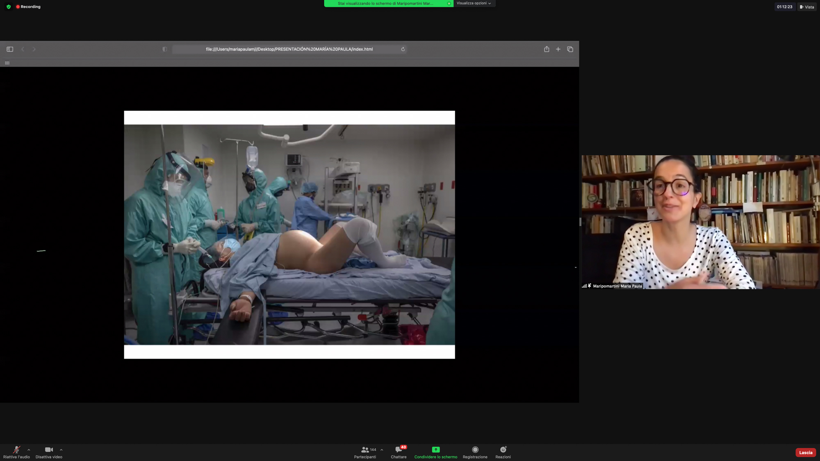This screenshot has height=461, width=820.
Task: Click the Safari share icon
Action: 547,49
